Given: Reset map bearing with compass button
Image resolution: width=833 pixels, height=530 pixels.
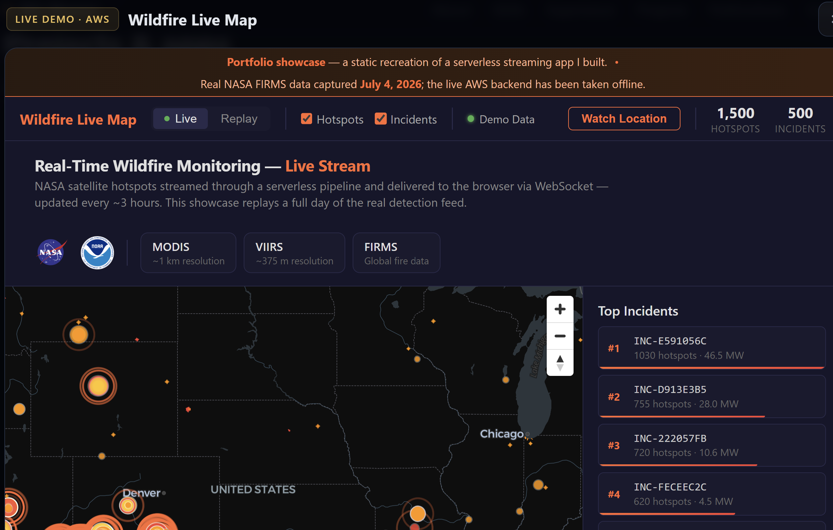Looking at the screenshot, I should point(560,363).
